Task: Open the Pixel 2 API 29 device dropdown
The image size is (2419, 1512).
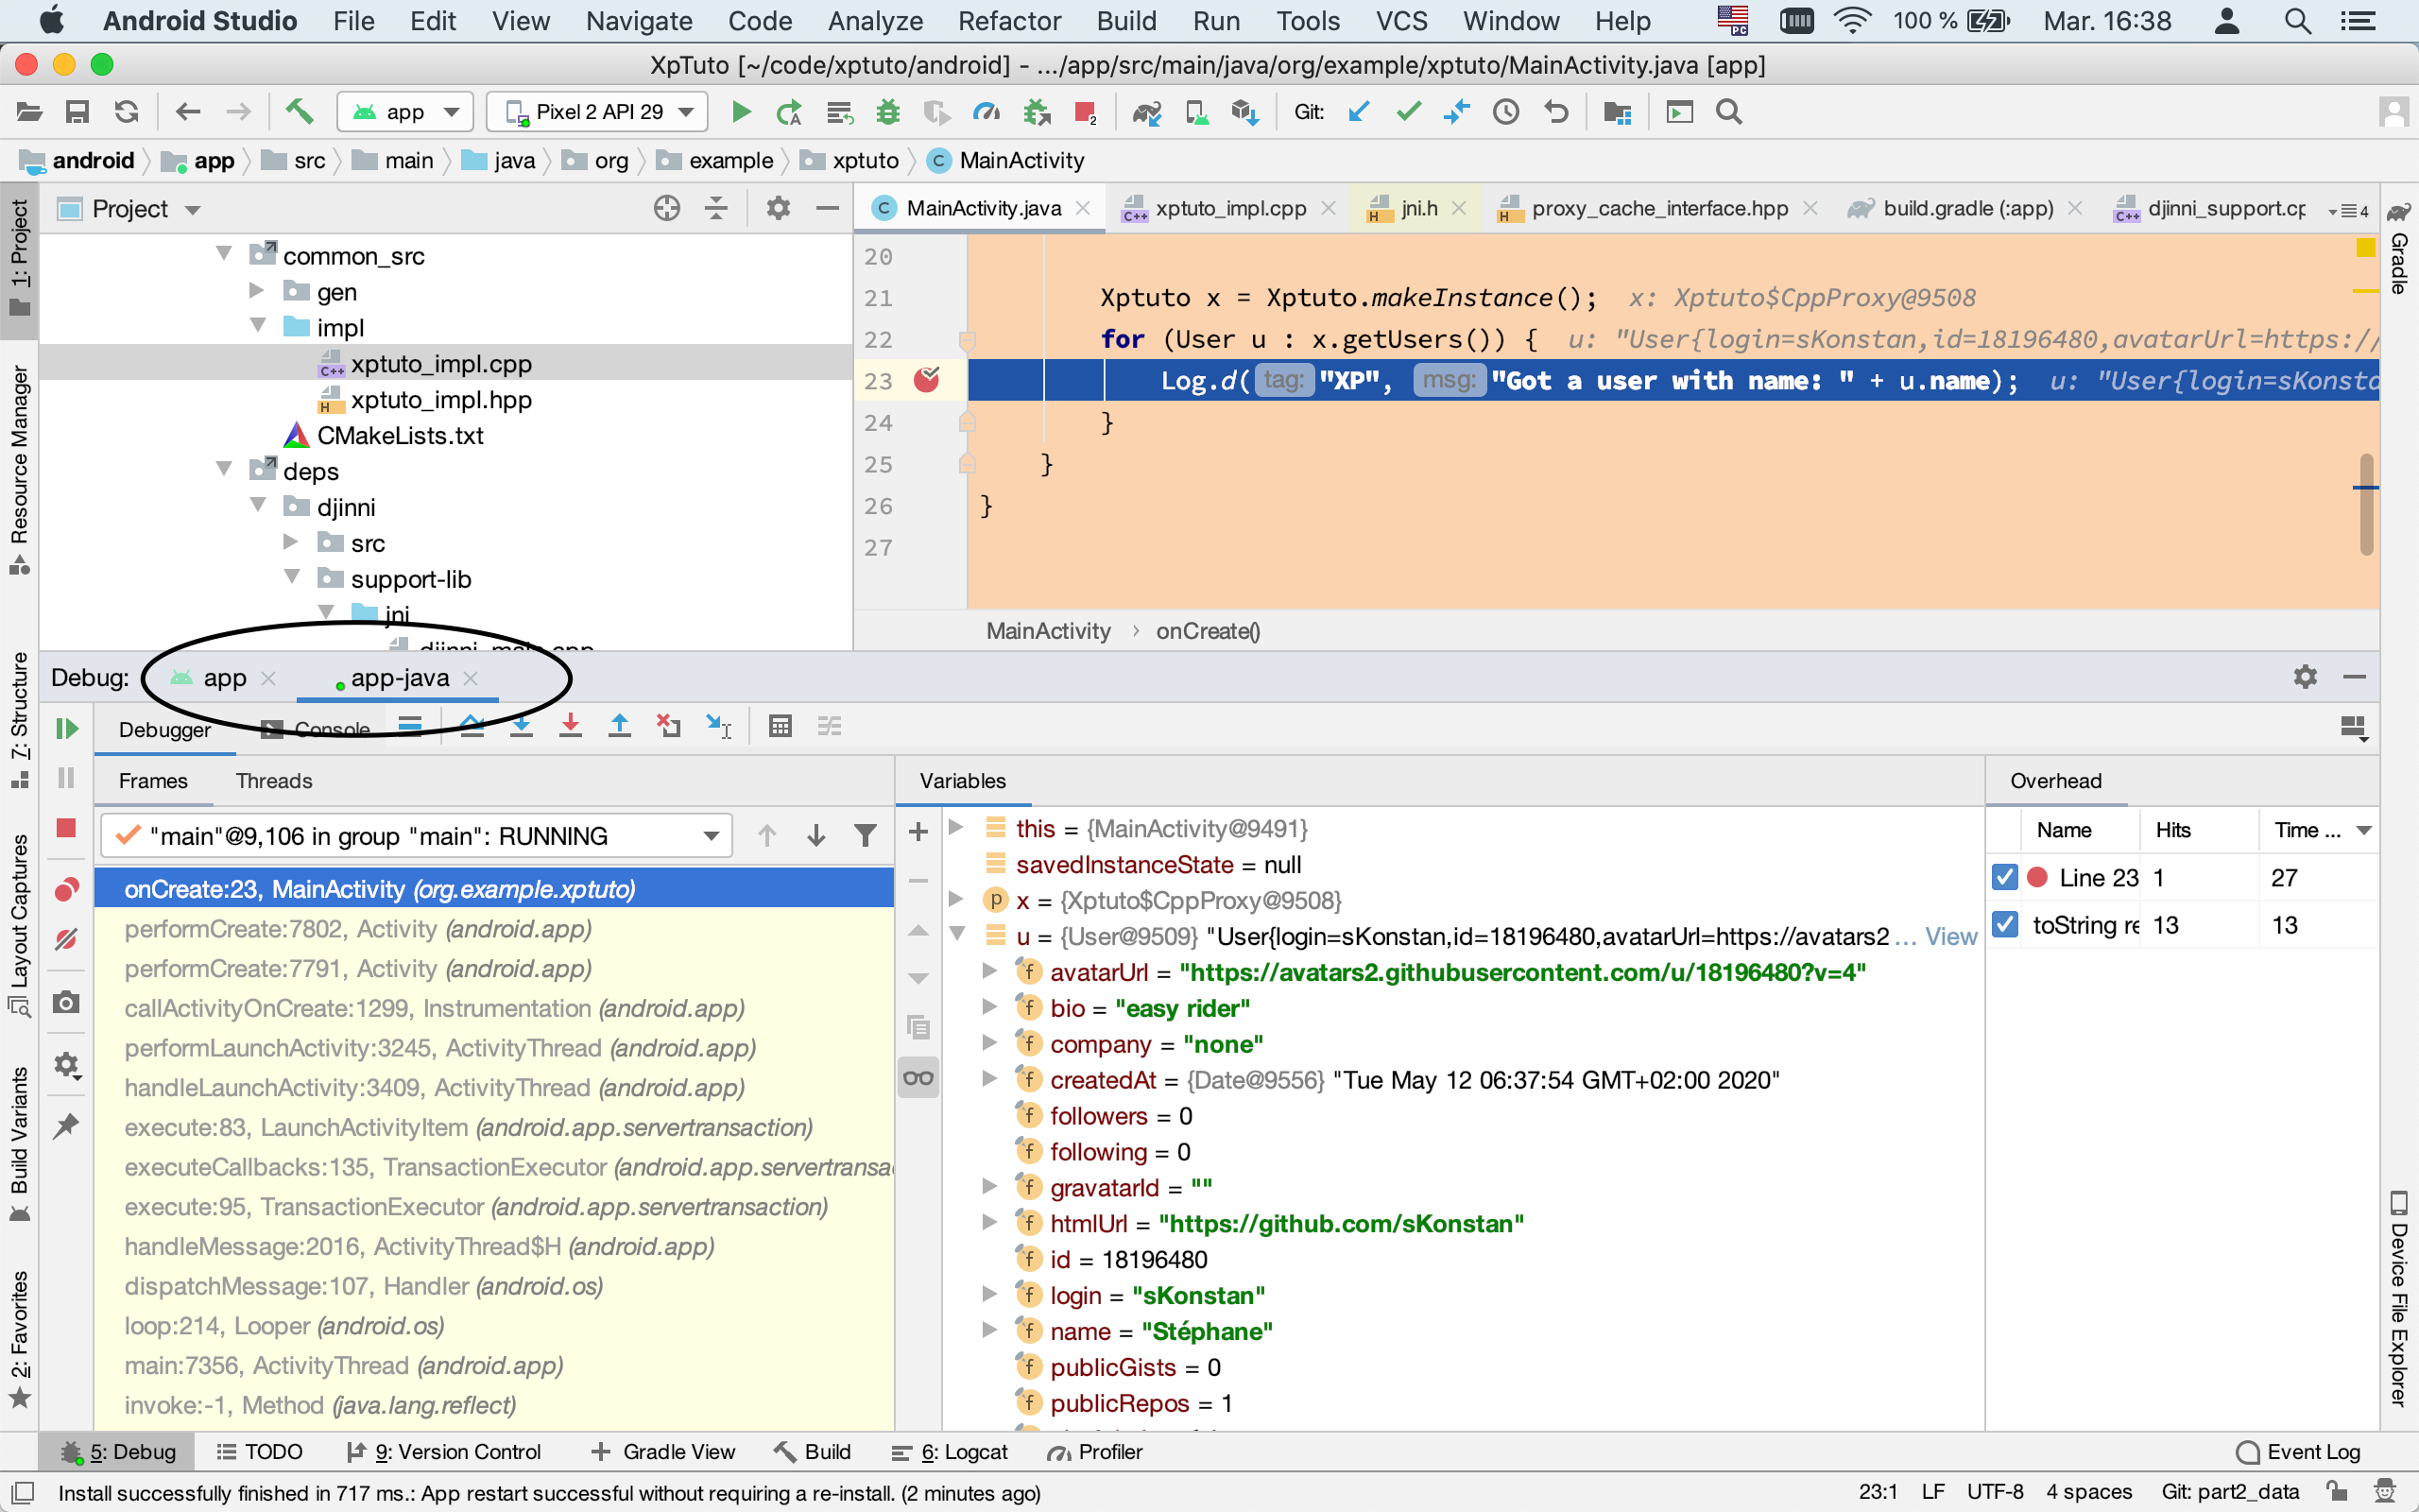Action: click(598, 112)
